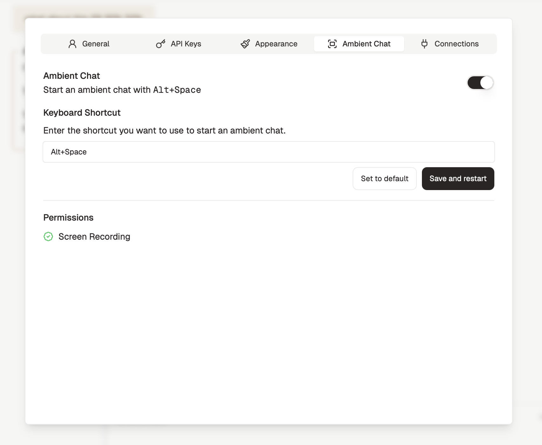Disable the Ambient Chat toggle switch
The width and height of the screenshot is (542, 445).
[480, 82]
